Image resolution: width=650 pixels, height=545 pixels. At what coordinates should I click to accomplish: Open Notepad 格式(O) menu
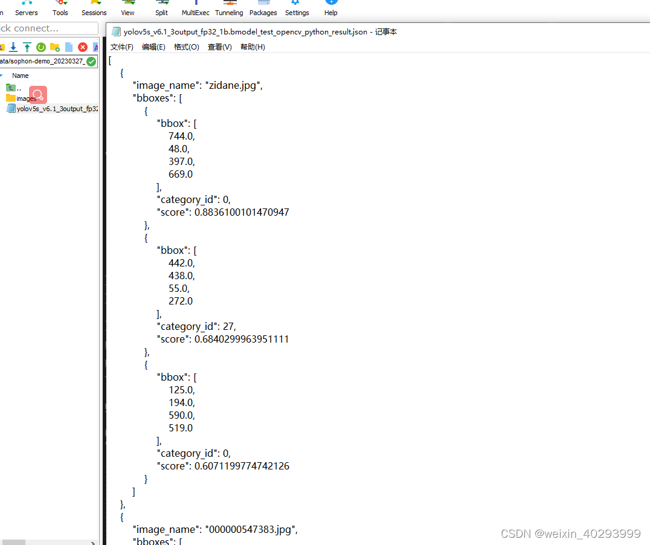(x=187, y=47)
